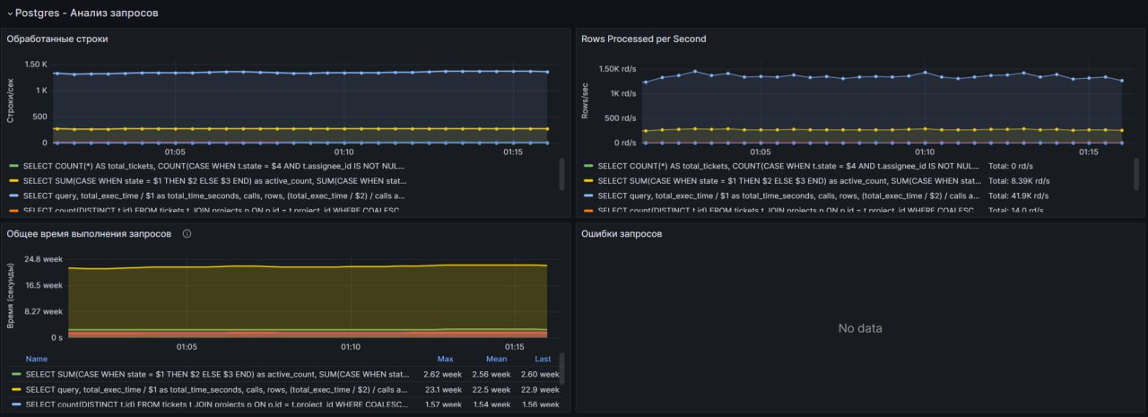Click yellow swatch of SELECT SUM in Rows Processed per Second
Image resolution: width=1148 pixels, height=417 pixels.
[x=588, y=180]
